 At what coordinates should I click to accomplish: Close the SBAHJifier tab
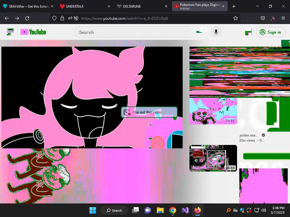(52, 6)
